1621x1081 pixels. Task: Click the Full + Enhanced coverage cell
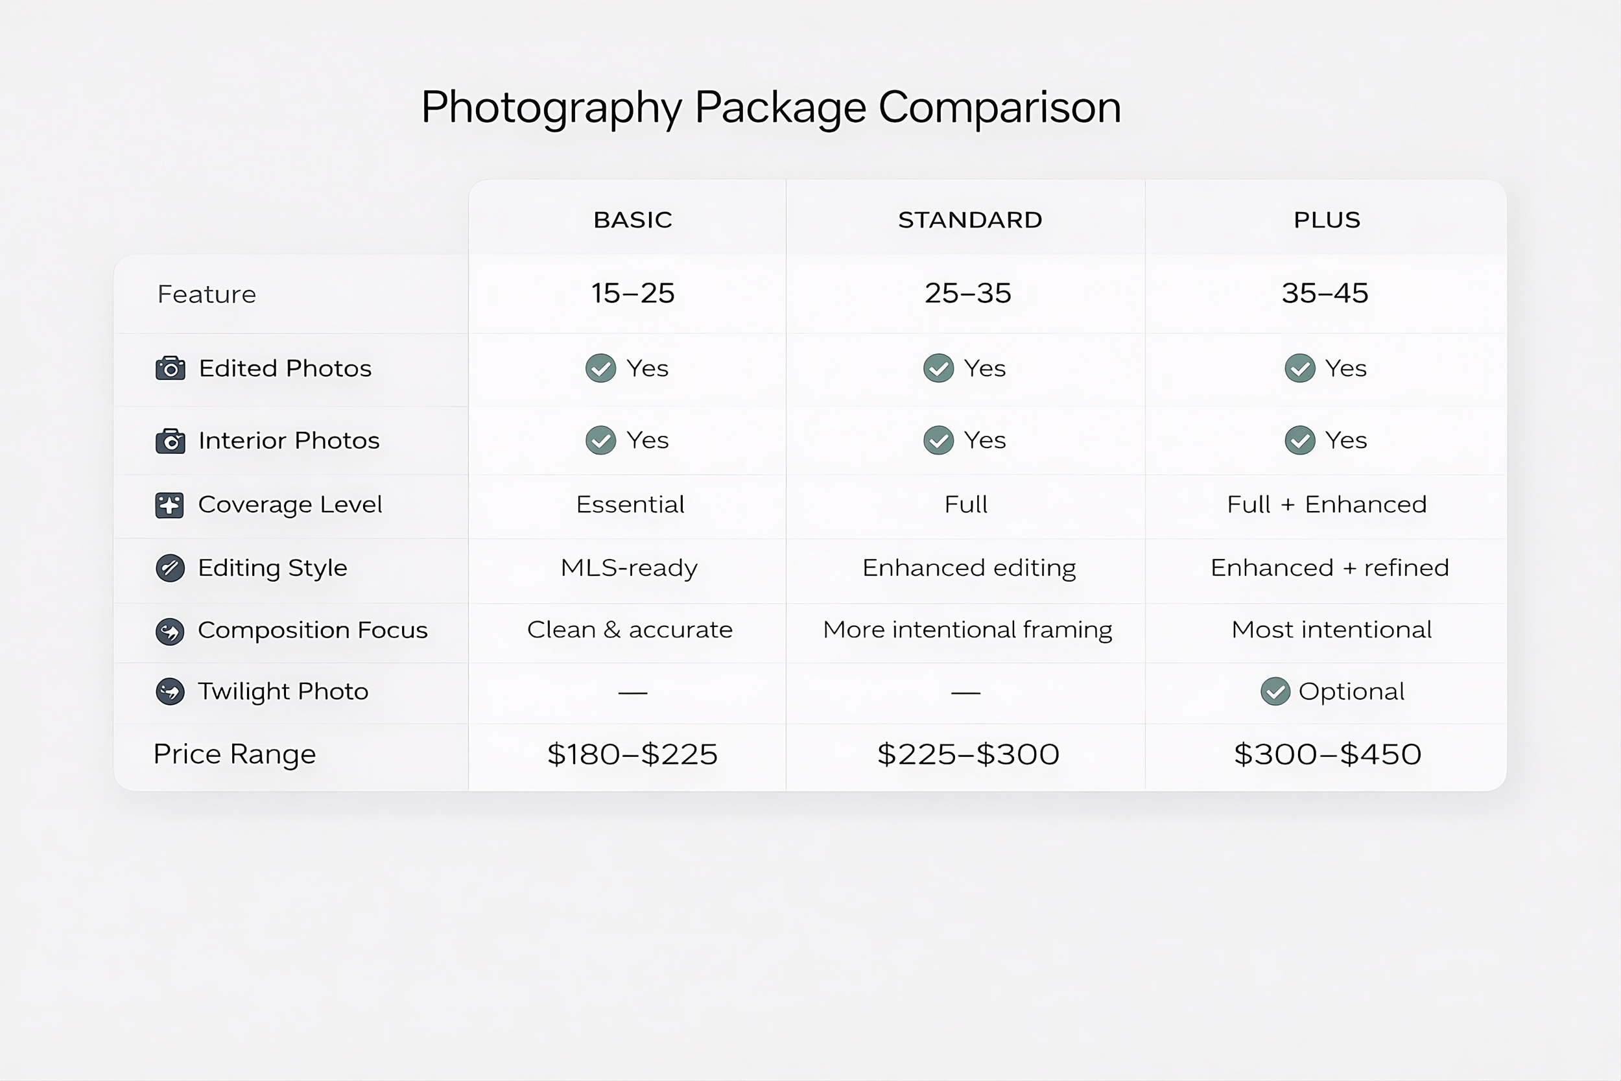[1327, 505]
